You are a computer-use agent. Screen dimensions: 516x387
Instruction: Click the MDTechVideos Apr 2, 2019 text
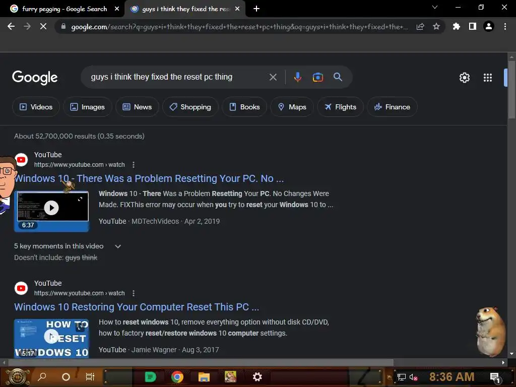(176, 221)
